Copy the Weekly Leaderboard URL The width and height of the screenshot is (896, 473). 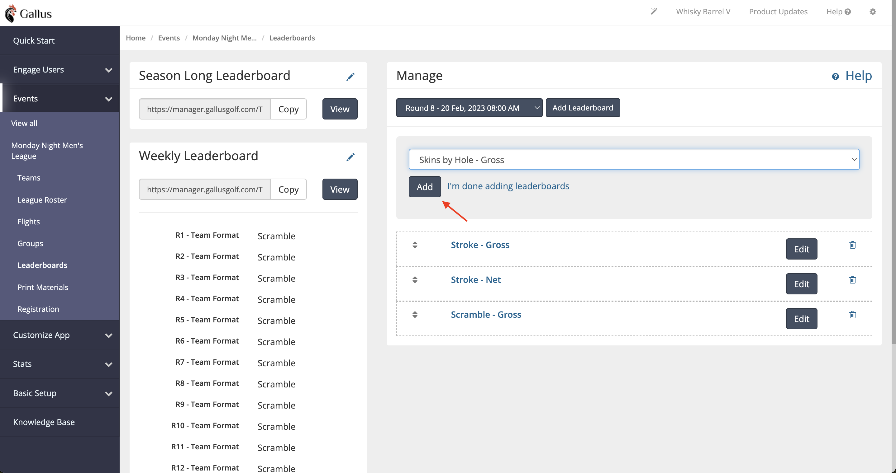288,189
